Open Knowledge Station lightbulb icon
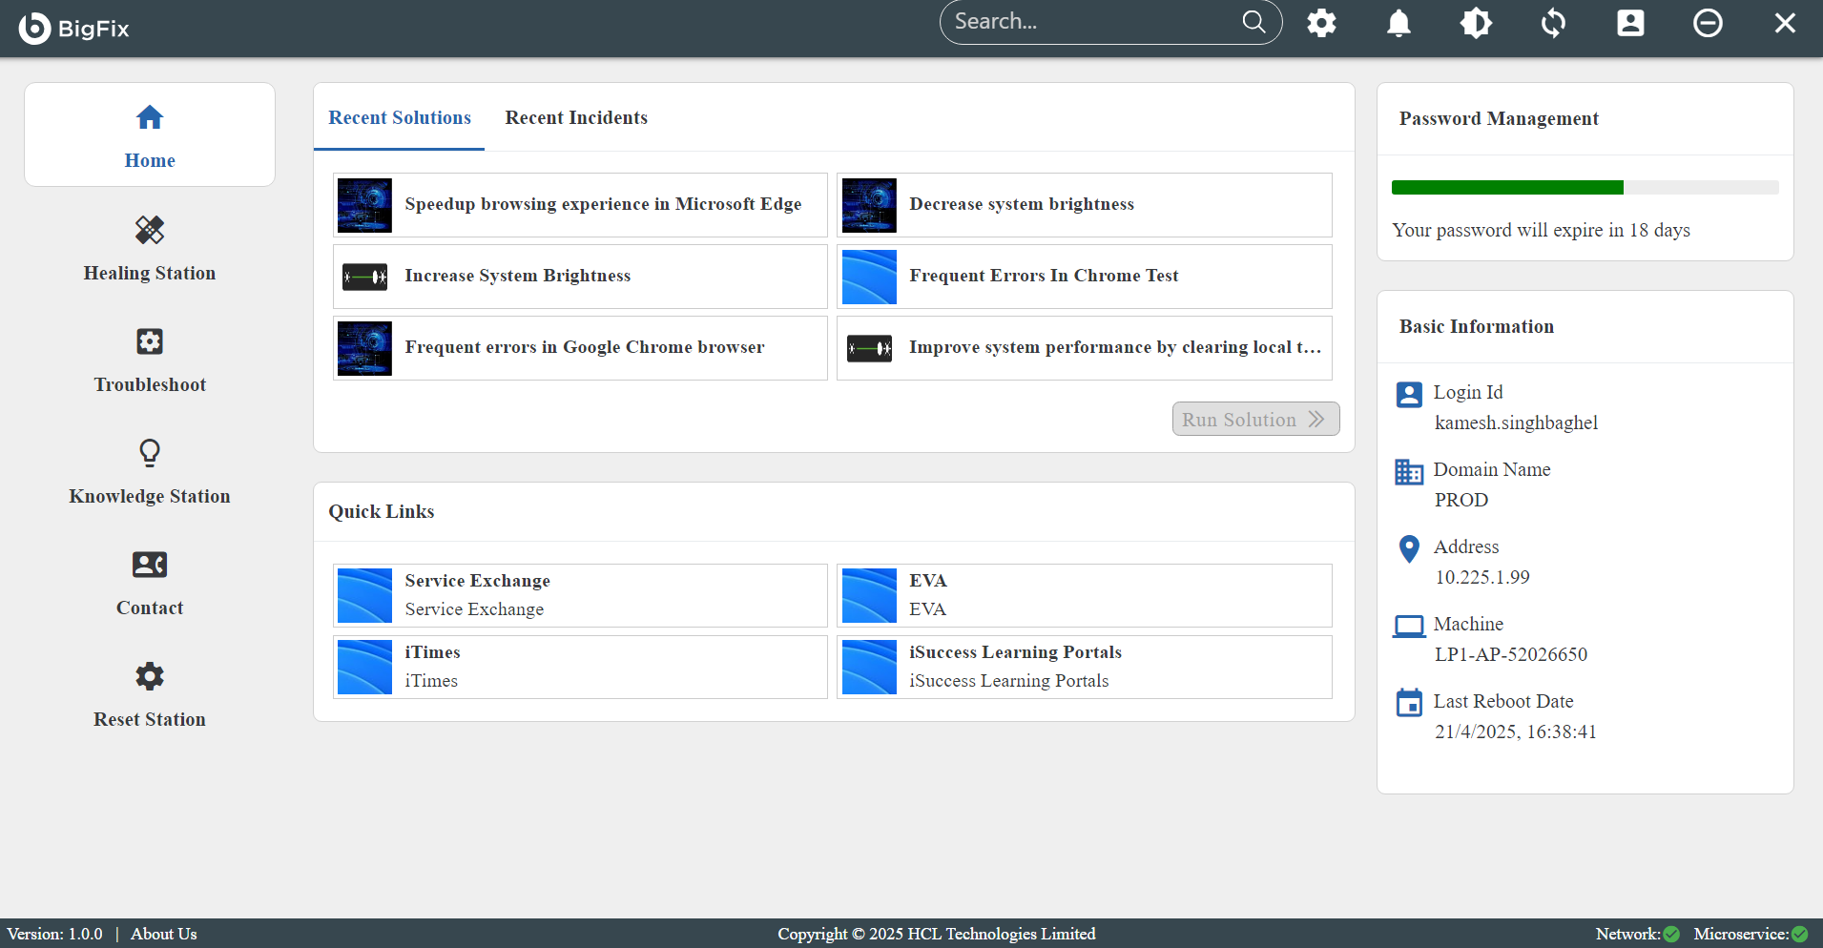 pyautogui.click(x=150, y=452)
